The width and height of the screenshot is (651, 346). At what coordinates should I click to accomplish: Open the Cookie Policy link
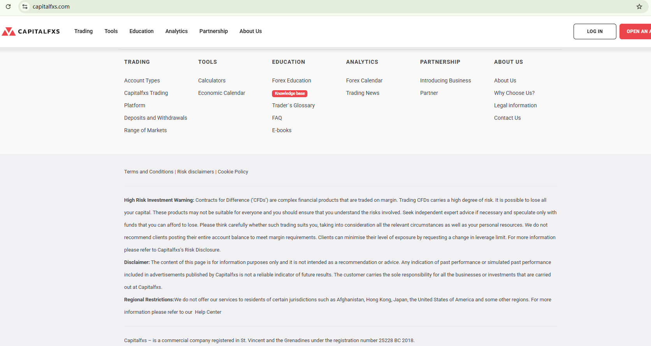pyautogui.click(x=233, y=171)
